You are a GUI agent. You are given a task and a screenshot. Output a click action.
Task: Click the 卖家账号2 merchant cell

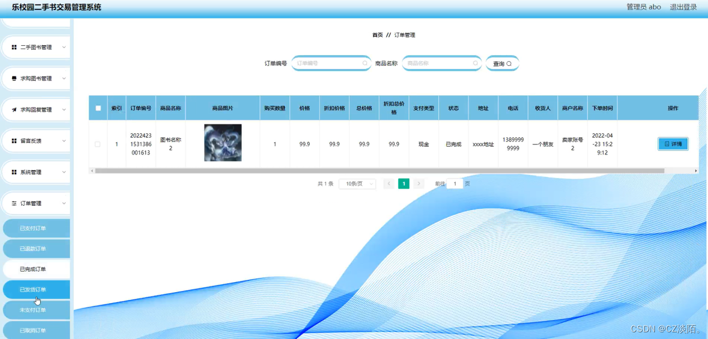(573, 144)
